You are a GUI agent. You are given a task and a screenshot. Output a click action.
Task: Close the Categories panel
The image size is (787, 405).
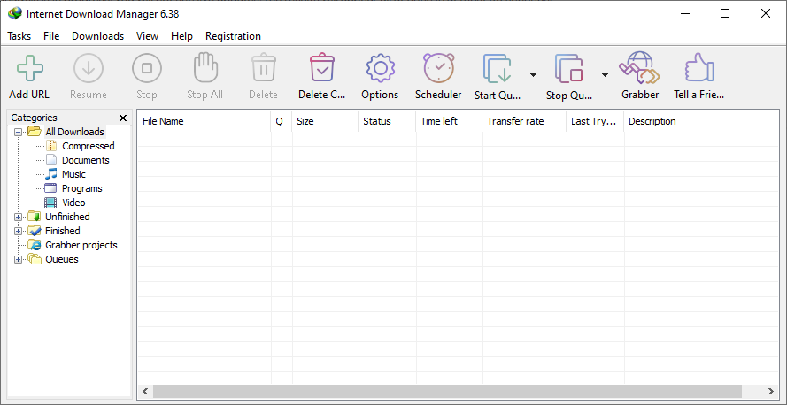pyautogui.click(x=123, y=118)
